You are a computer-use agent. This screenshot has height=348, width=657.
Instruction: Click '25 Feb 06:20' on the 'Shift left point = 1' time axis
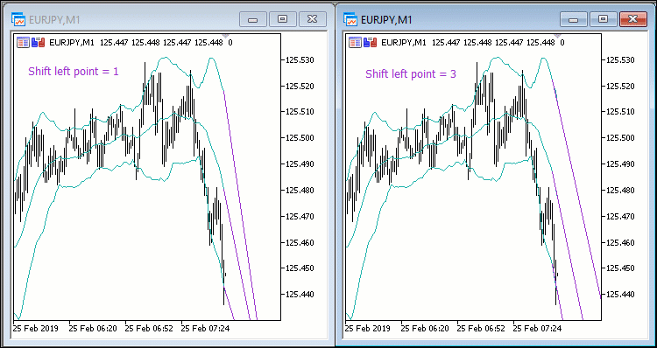tap(93, 328)
